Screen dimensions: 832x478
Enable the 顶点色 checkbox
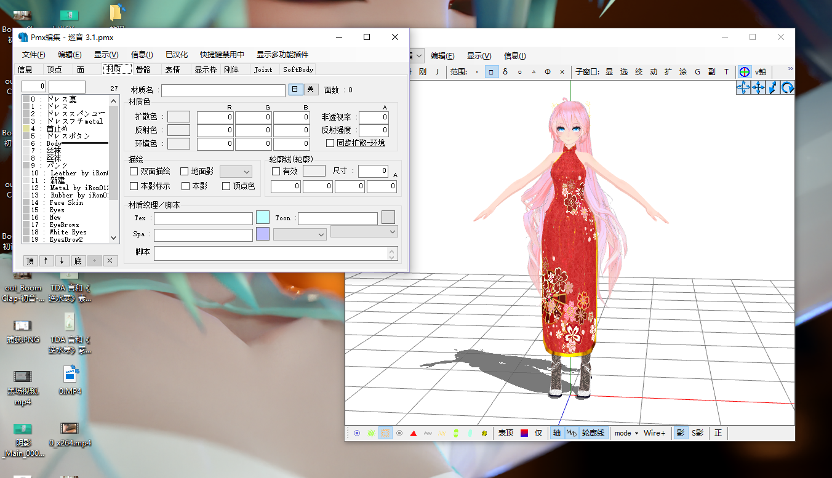pos(226,186)
